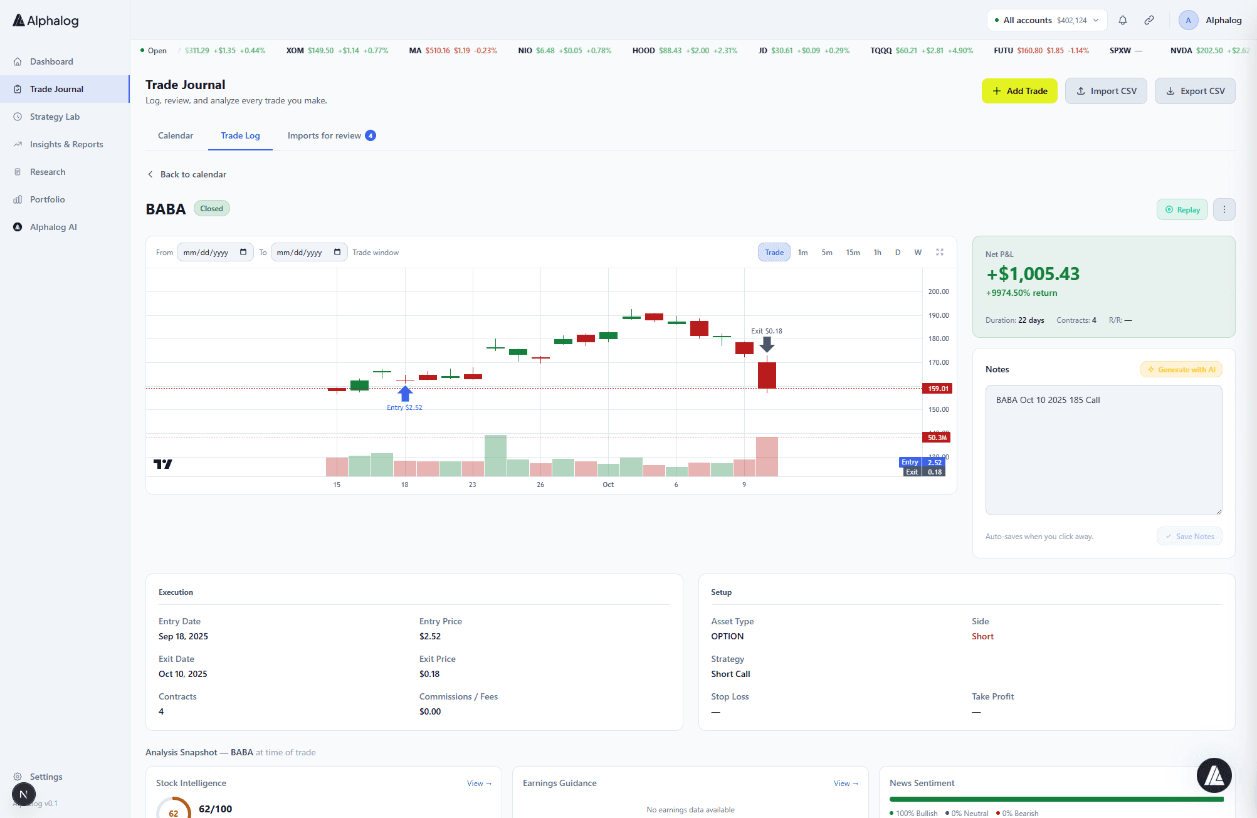The width and height of the screenshot is (1257, 818).
Task: Expand the All accounts dropdown
Action: pos(1047,20)
